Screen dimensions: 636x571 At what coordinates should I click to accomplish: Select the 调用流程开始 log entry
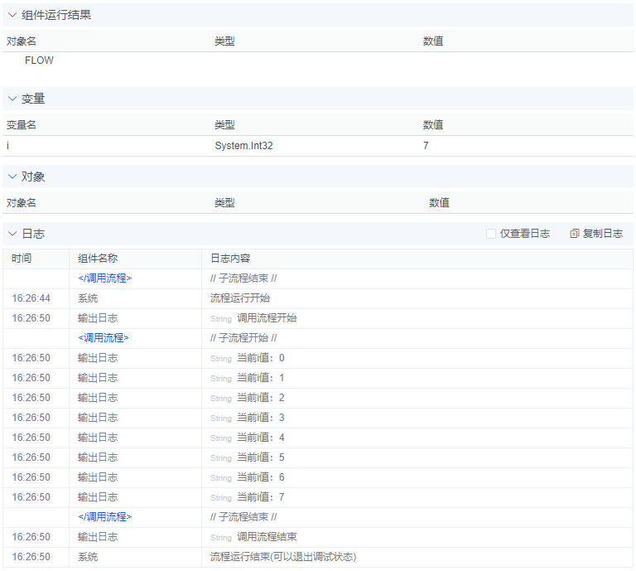318,318
